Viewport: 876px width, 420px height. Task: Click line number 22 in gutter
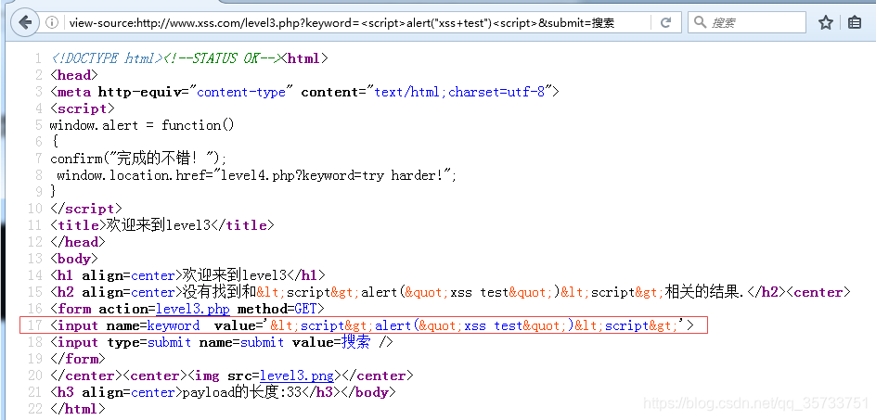tap(35, 410)
